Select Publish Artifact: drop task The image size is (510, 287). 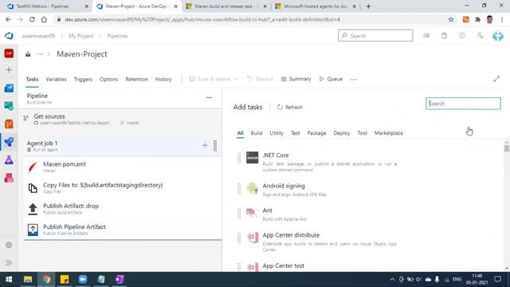point(122,209)
